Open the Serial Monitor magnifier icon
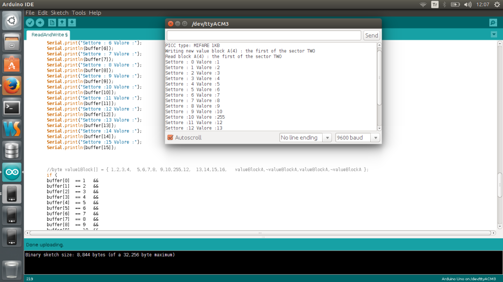The height and width of the screenshot is (282, 503). point(493,23)
